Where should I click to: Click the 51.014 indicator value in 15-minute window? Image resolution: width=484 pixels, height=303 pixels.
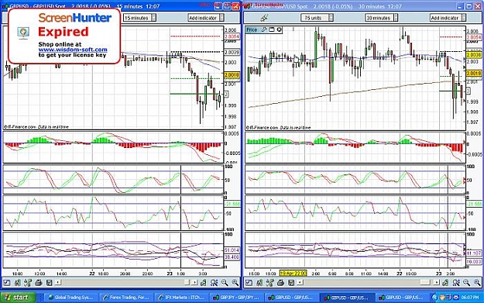(232, 250)
